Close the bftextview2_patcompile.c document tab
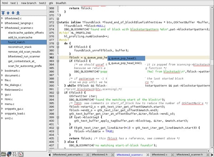This screenshot has height=157, width=214. (x=88, y=155)
